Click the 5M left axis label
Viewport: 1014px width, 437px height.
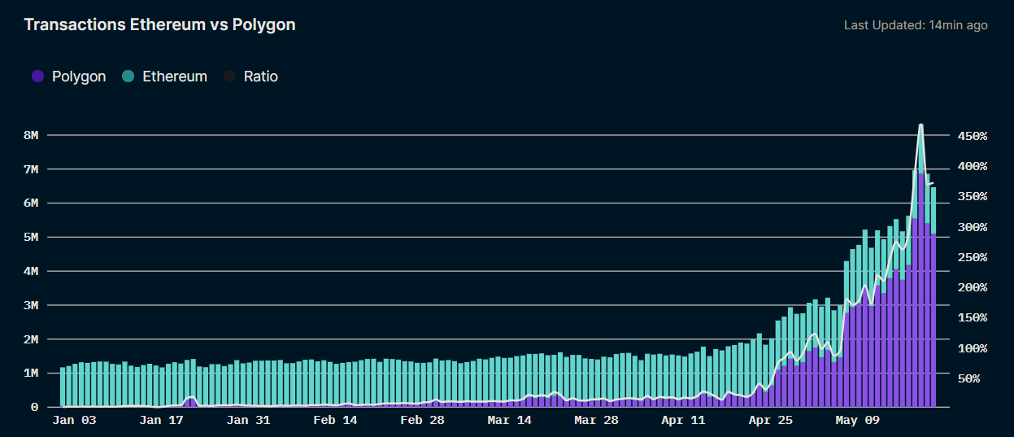pyautogui.click(x=31, y=238)
